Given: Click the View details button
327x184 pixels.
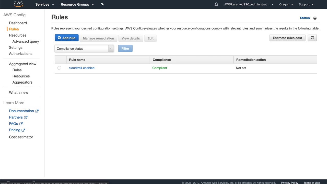Looking at the screenshot, I should tap(131, 38).
